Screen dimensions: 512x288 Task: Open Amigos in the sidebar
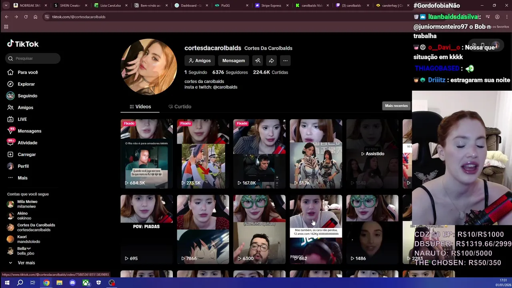tap(20, 108)
